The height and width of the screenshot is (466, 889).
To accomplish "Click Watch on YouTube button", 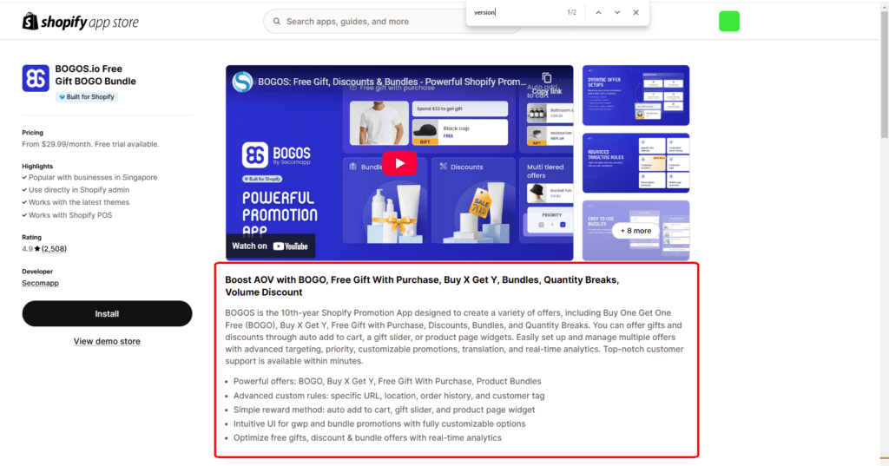I will pos(270,246).
